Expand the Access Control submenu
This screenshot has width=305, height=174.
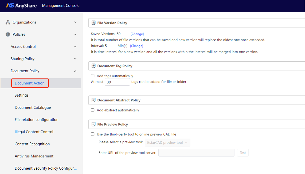pyautogui.click(x=75, y=47)
